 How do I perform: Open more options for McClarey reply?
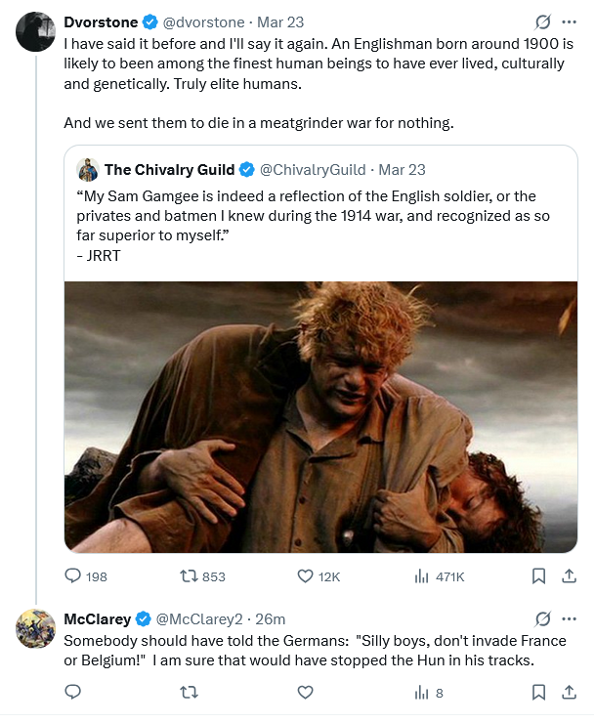click(569, 618)
